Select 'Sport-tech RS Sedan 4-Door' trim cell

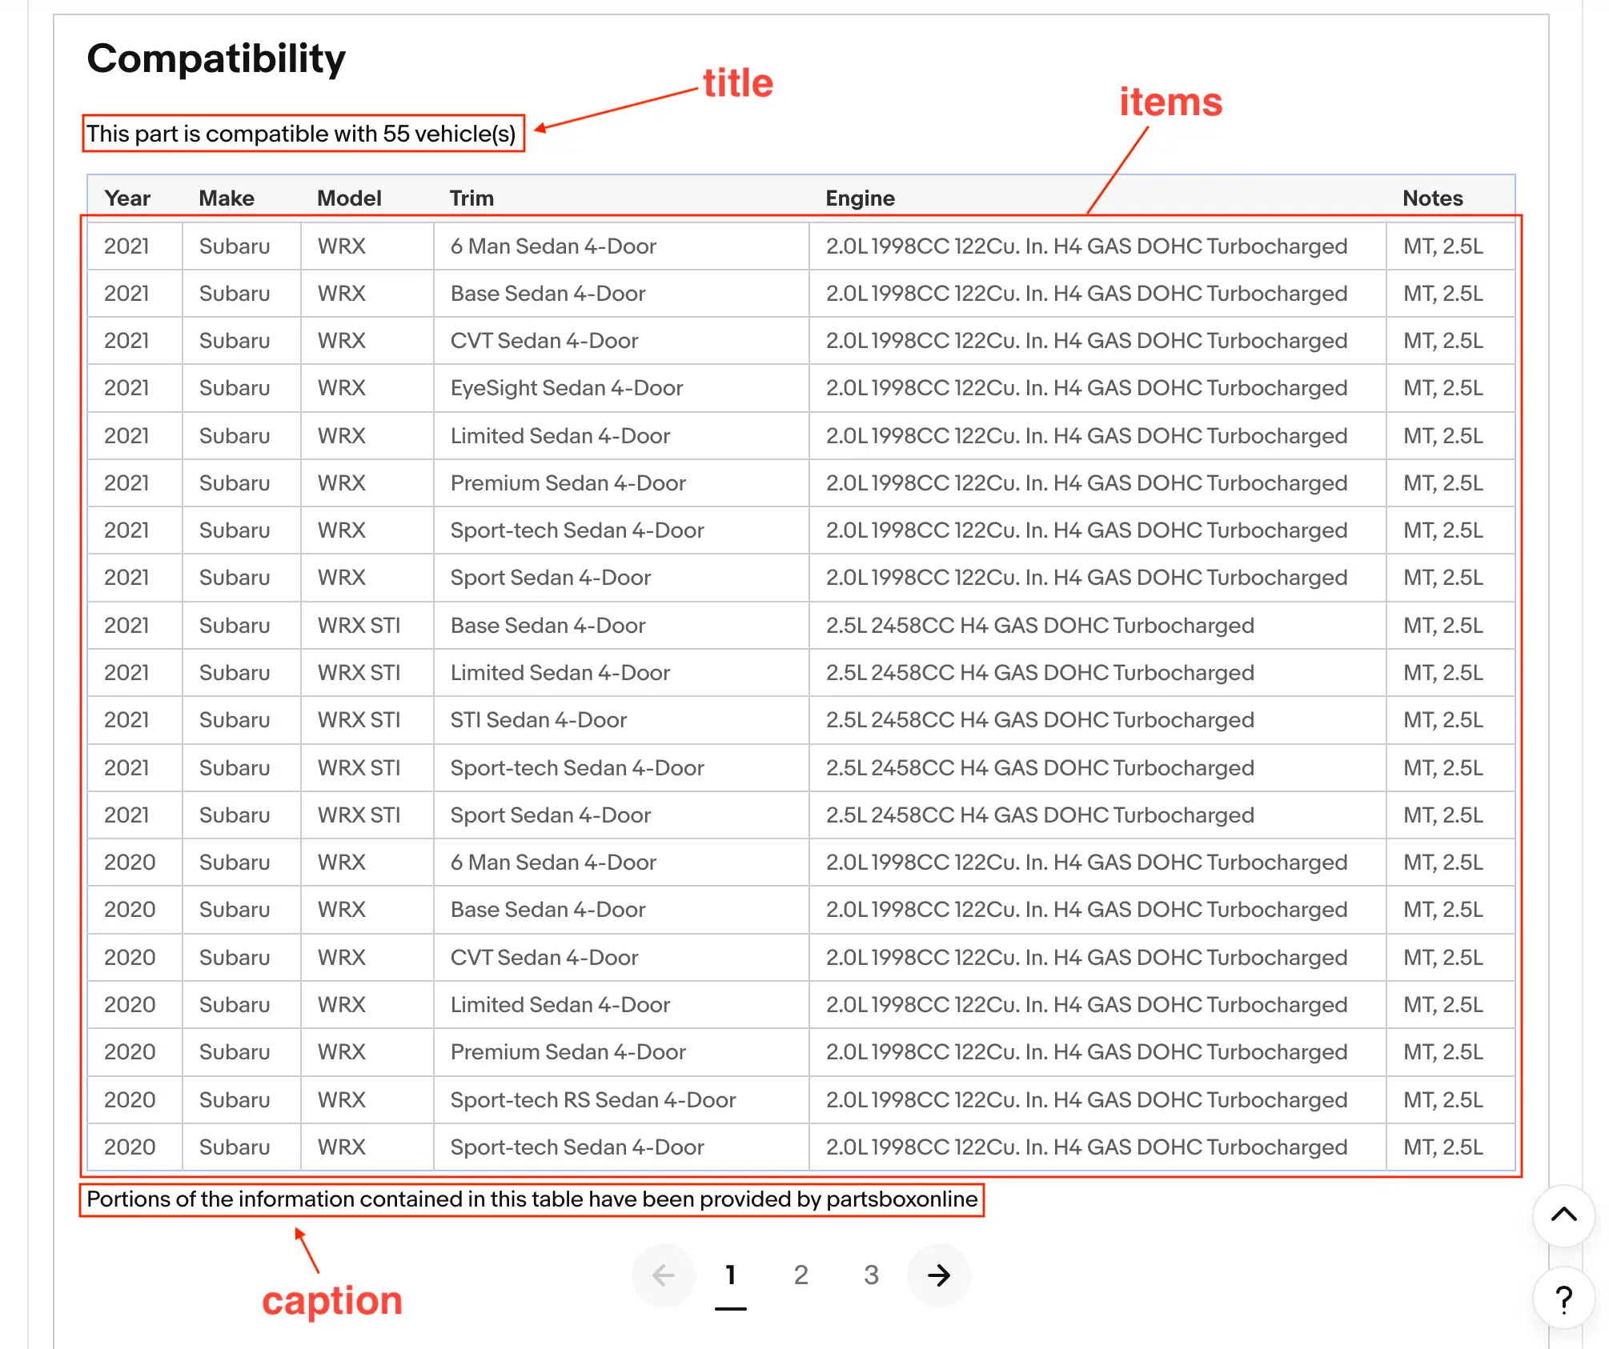tap(621, 1100)
